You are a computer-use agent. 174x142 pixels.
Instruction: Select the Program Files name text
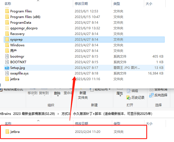21,11
